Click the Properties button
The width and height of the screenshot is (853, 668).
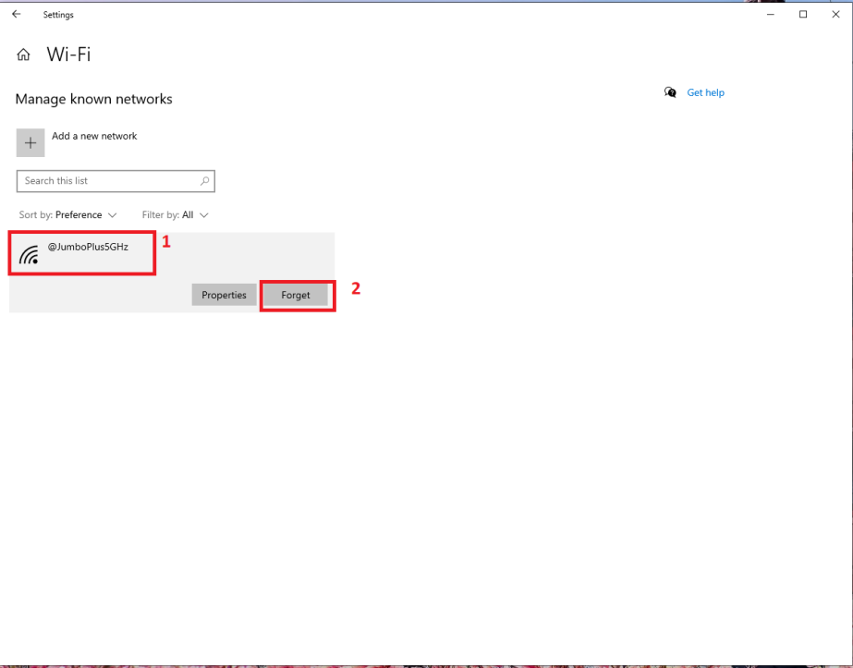click(224, 294)
